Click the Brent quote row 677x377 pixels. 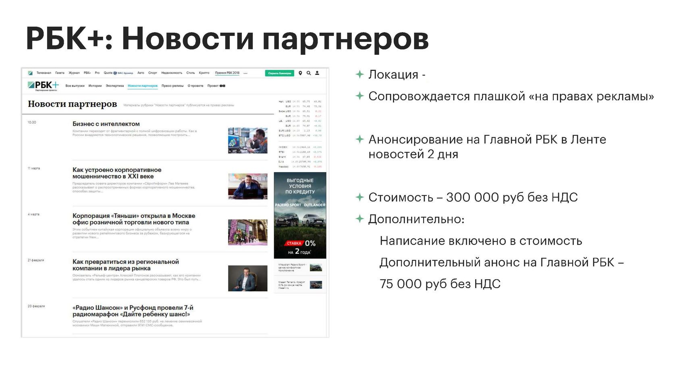[300, 157]
